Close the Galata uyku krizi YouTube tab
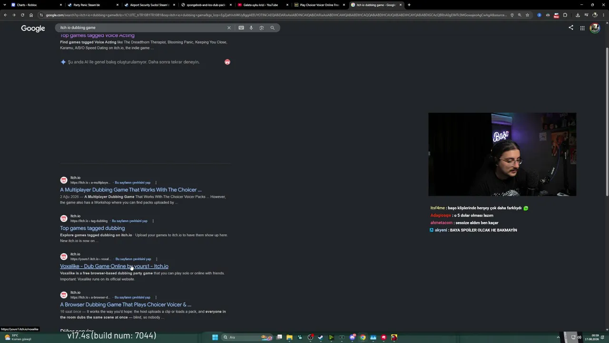The height and width of the screenshot is (343, 609). [x=287, y=5]
